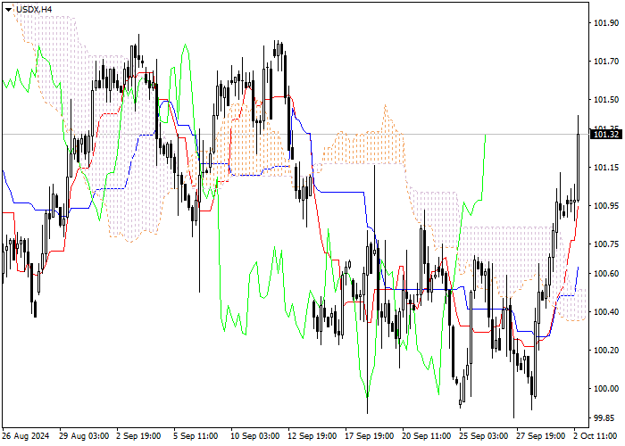Click the 101.70 price axis label
The image size is (625, 446).
(606, 62)
